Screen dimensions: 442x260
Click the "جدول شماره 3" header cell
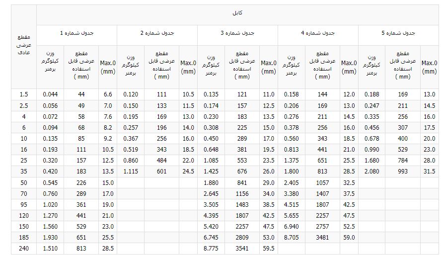tap(237, 33)
